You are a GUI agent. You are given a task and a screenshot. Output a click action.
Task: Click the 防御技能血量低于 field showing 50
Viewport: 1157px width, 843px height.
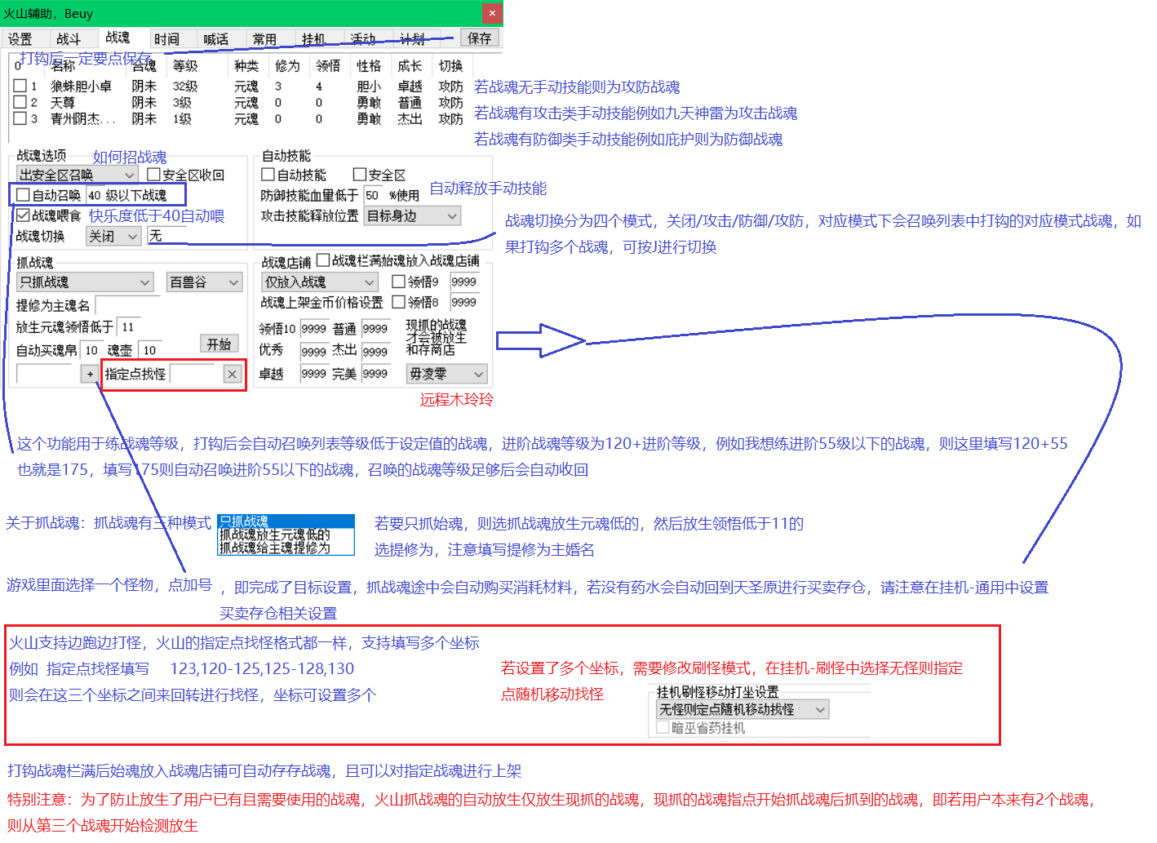tap(374, 195)
